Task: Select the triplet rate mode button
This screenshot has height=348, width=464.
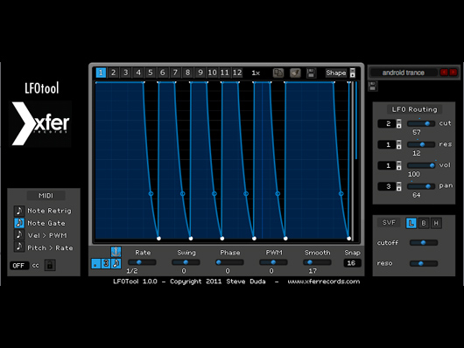Action: coord(106,263)
